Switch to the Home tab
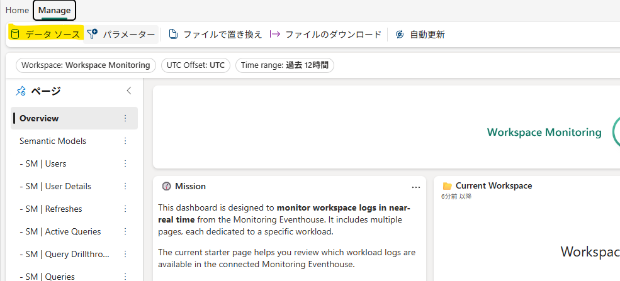Image resolution: width=620 pixels, height=281 pixels. (17, 10)
